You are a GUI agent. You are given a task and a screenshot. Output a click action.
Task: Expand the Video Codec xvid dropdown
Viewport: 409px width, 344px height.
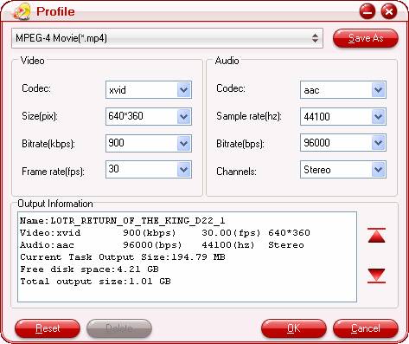183,90
